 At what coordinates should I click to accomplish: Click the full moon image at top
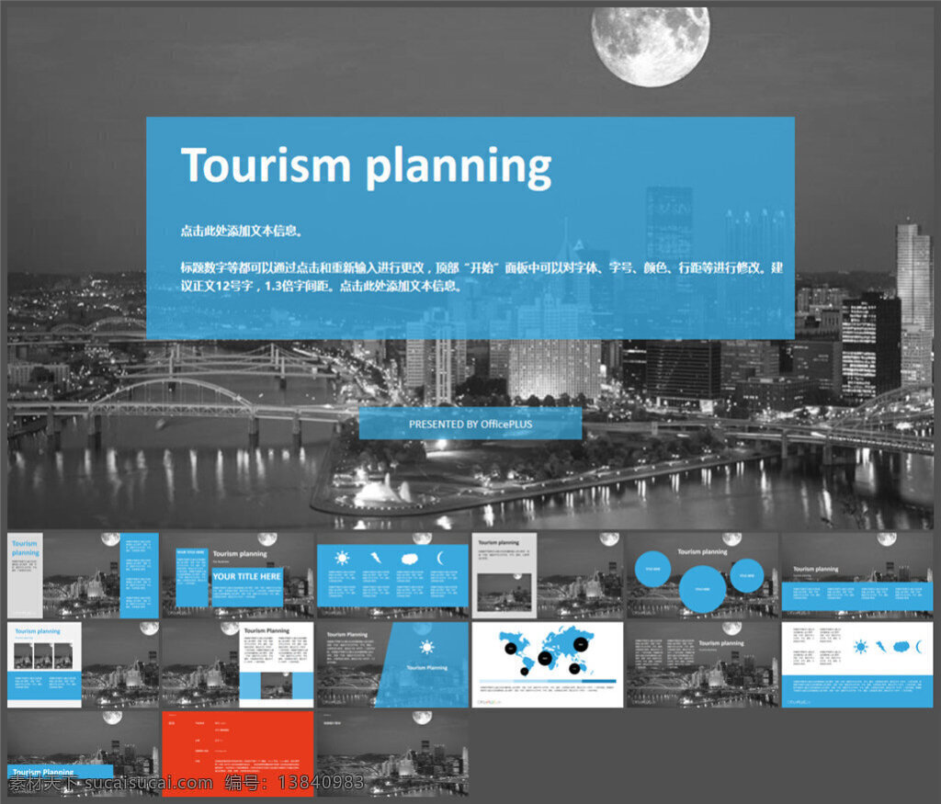[x=650, y=46]
